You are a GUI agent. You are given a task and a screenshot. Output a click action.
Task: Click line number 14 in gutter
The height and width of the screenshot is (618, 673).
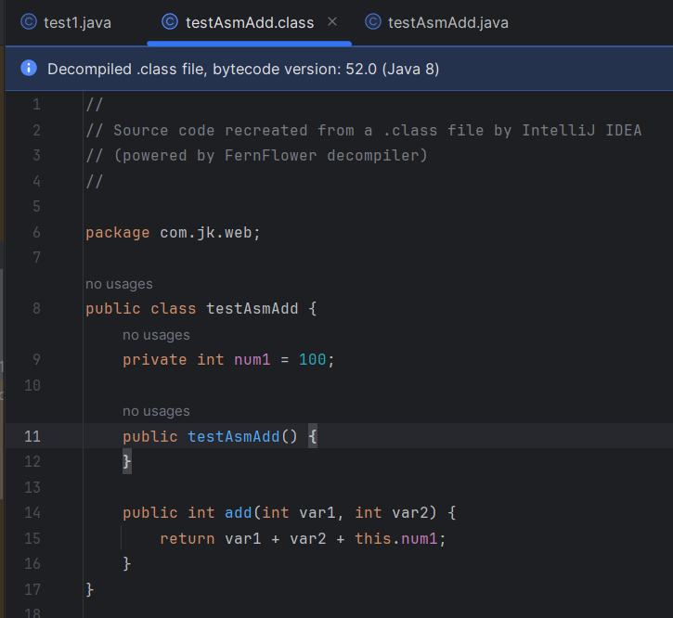[32, 513]
